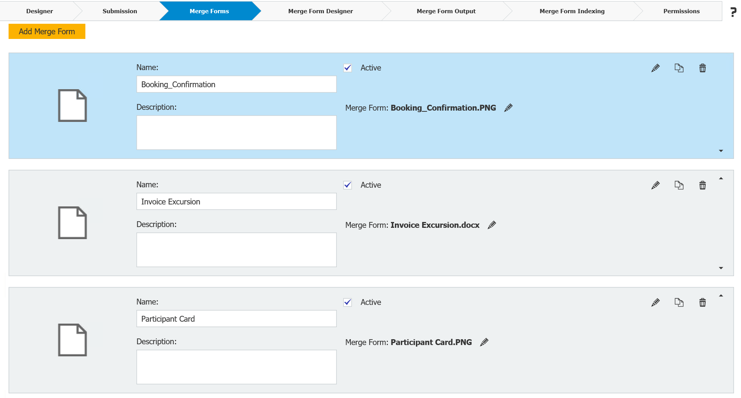
Task: Disable the Invoice Excursion Active checkbox
Action: point(347,185)
